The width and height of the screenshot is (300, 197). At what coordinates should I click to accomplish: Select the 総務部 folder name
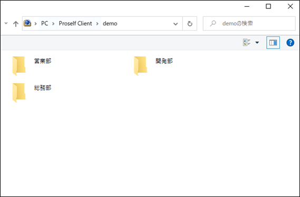pos(43,88)
